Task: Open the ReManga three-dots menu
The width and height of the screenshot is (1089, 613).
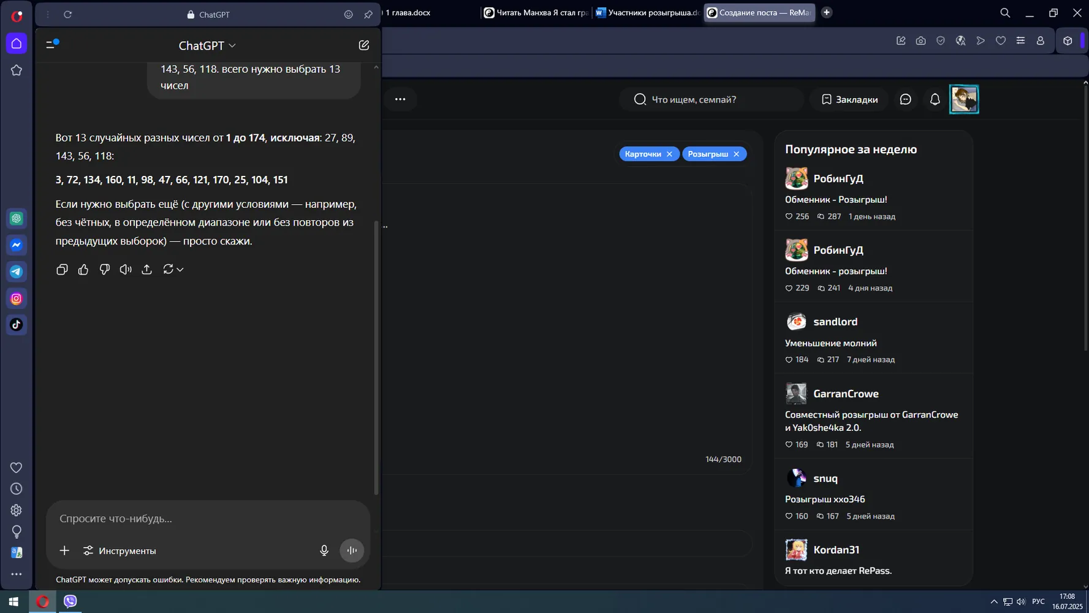Action: pyautogui.click(x=400, y=99)
